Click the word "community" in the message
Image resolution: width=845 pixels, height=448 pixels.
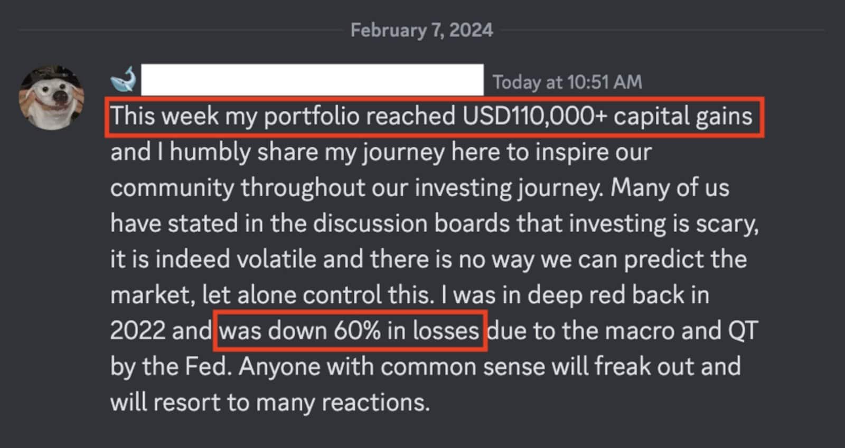(172, 188)
